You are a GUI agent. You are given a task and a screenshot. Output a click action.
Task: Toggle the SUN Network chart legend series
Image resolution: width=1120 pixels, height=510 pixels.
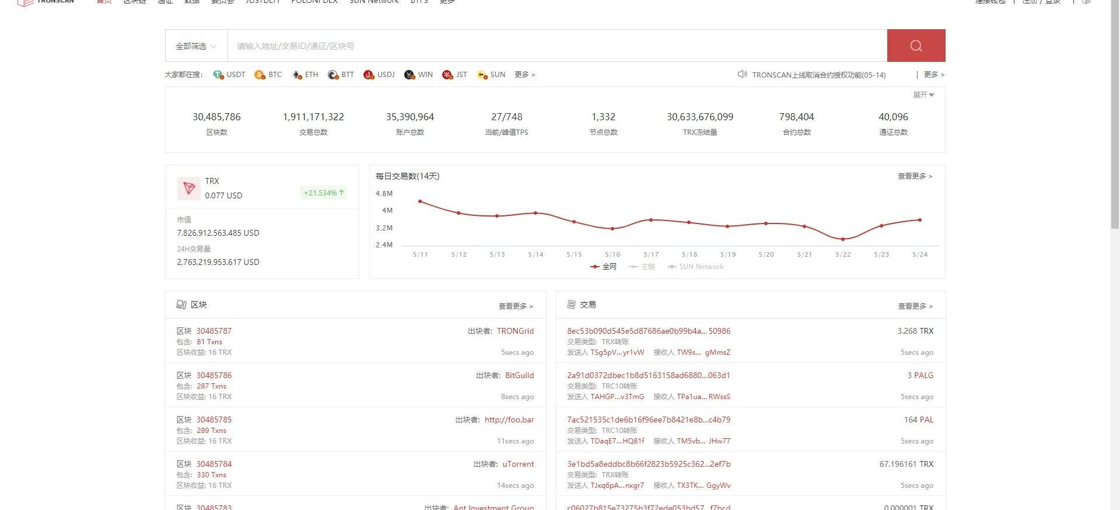click(x=696, y=267)
